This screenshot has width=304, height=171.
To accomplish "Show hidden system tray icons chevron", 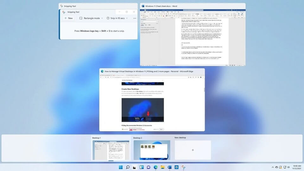I will [273, 167].
